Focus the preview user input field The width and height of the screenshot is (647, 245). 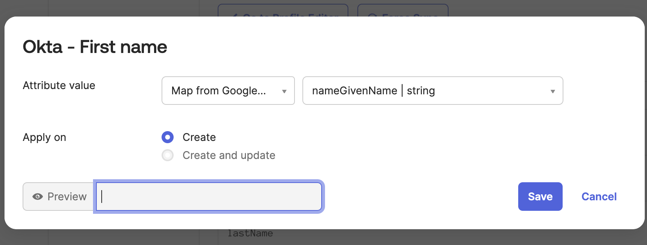click(209, 197)
